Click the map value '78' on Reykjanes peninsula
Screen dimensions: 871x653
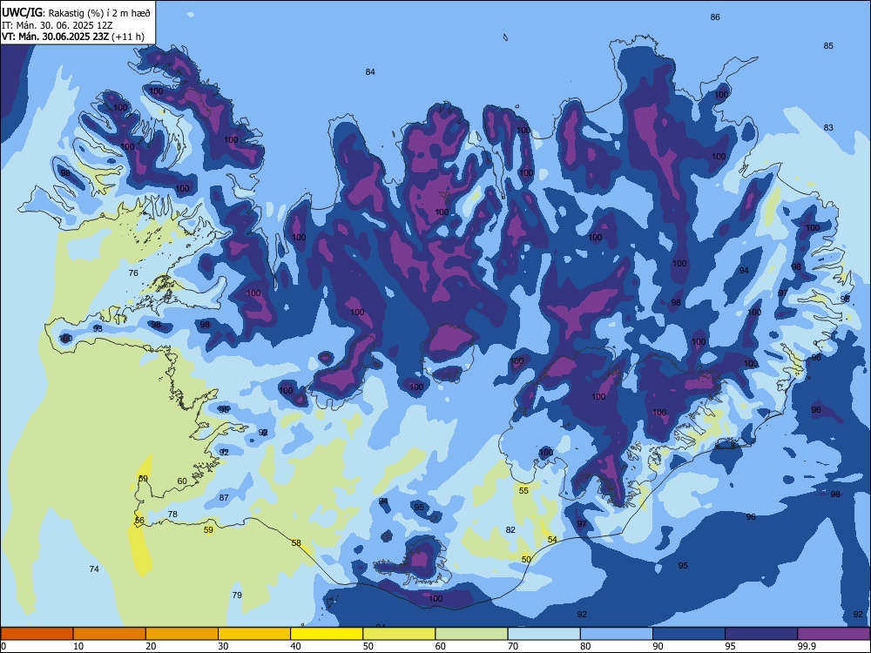pyautogui.click(x=172, y=515)
